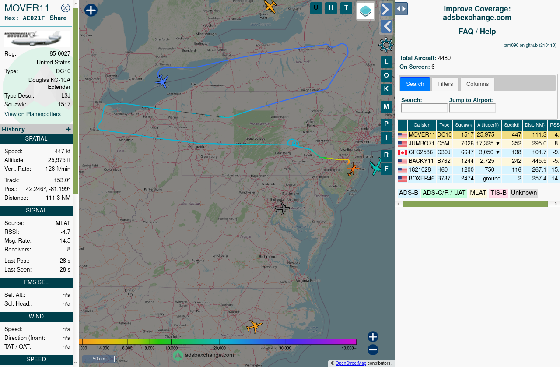
Task: Toggle the U map button
Action: tap(316, 8)
